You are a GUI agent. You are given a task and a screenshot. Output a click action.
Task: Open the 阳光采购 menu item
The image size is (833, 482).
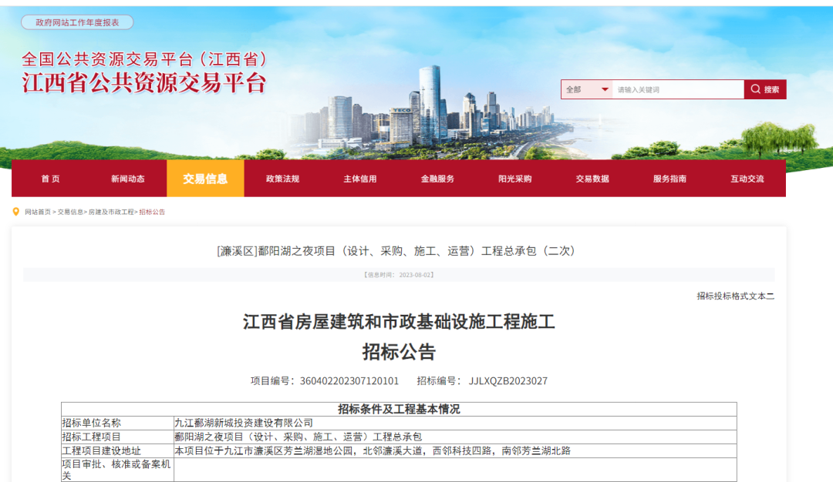click(514, 179)
